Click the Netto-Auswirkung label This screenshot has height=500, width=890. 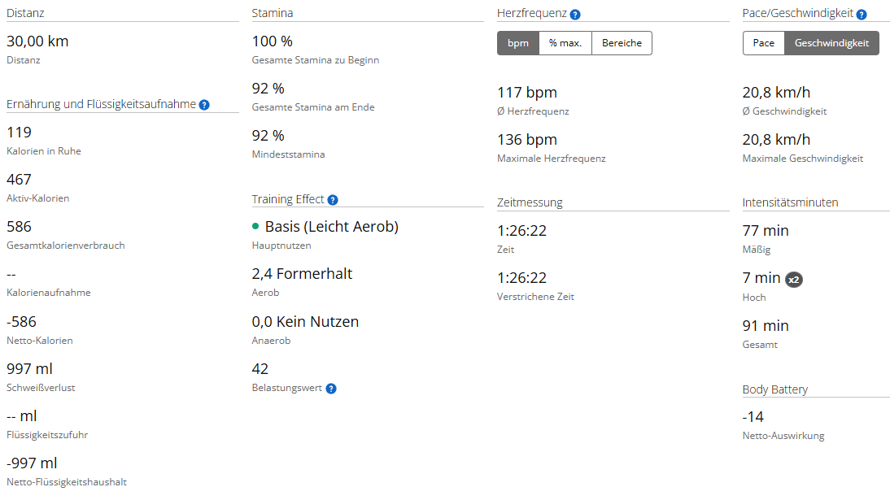[x=783, y=436]
